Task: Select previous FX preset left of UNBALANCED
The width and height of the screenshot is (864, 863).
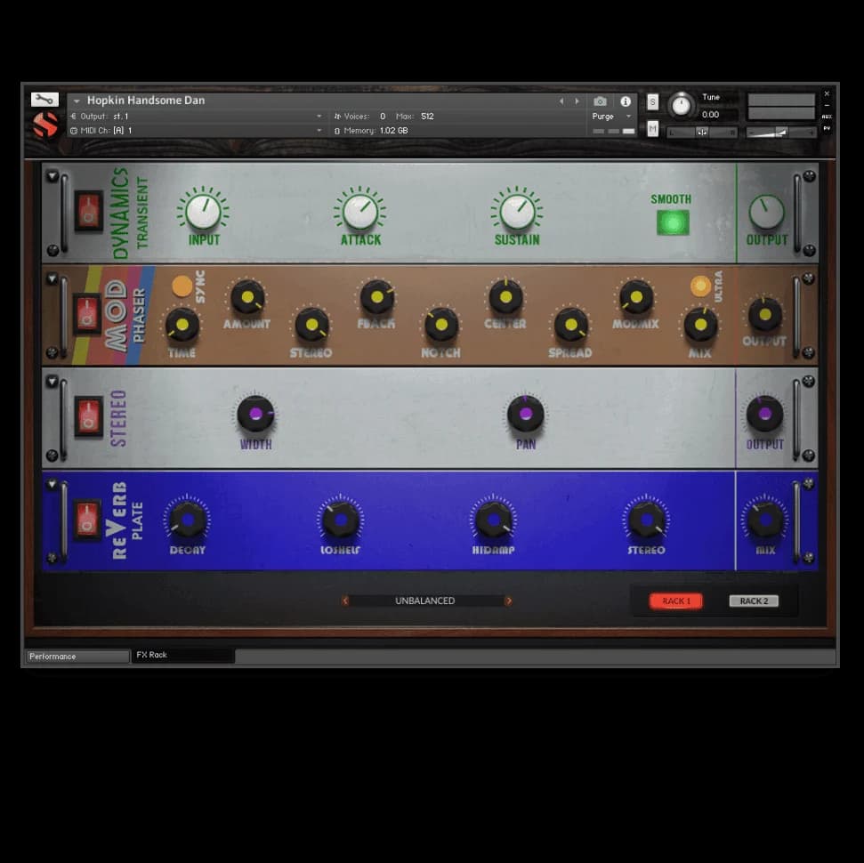Action: 345,601
